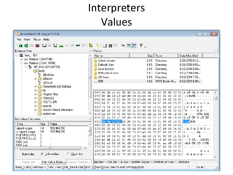This screenshot has height=175, width=233.
Task: Select the LocalService folder row
Action: (148, 69)
